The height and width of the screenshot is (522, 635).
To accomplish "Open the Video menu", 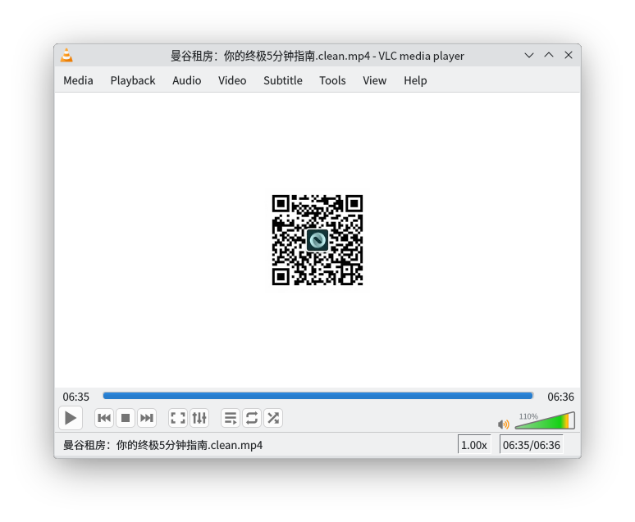I will click(232, 80).
